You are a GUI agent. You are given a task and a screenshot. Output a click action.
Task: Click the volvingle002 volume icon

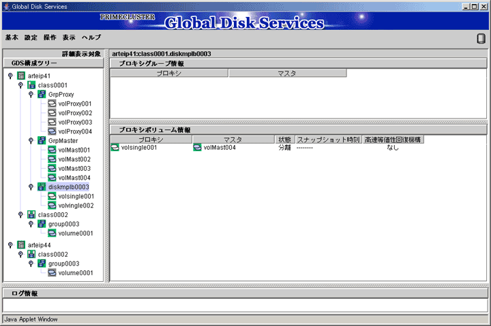pos(52,206)
